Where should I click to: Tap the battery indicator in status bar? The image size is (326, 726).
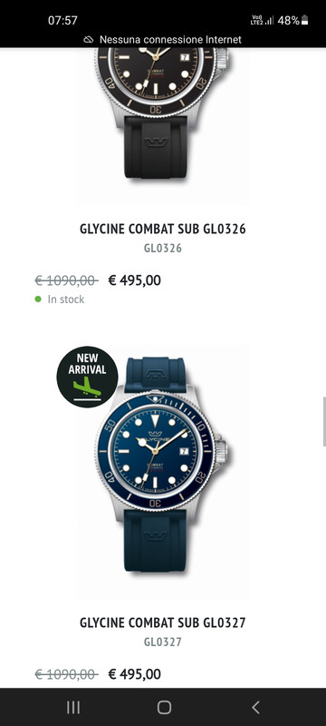305,20
